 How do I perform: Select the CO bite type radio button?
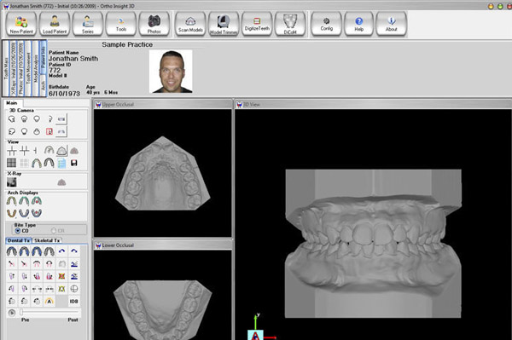pos(18,230)
